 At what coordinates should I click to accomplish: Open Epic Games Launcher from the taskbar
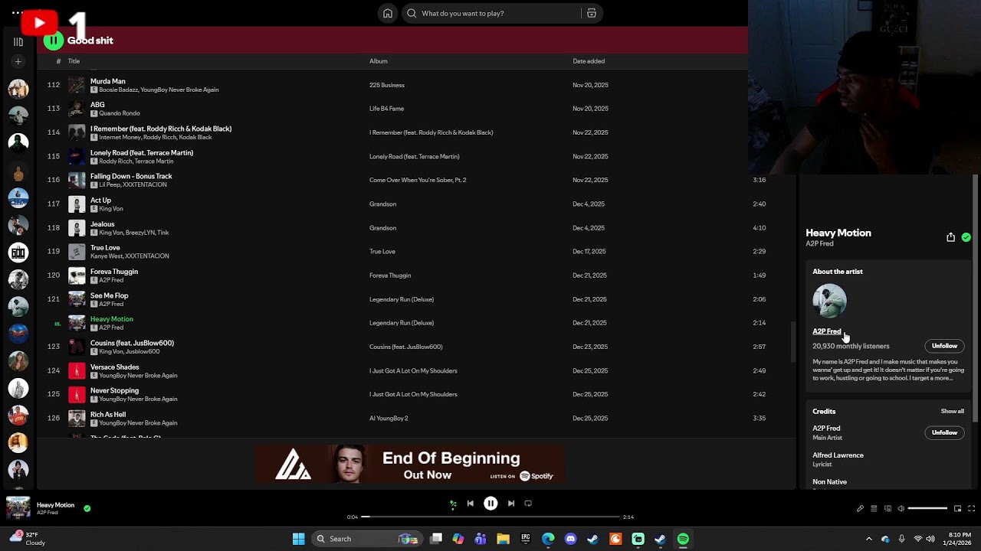tap(526, 539)
